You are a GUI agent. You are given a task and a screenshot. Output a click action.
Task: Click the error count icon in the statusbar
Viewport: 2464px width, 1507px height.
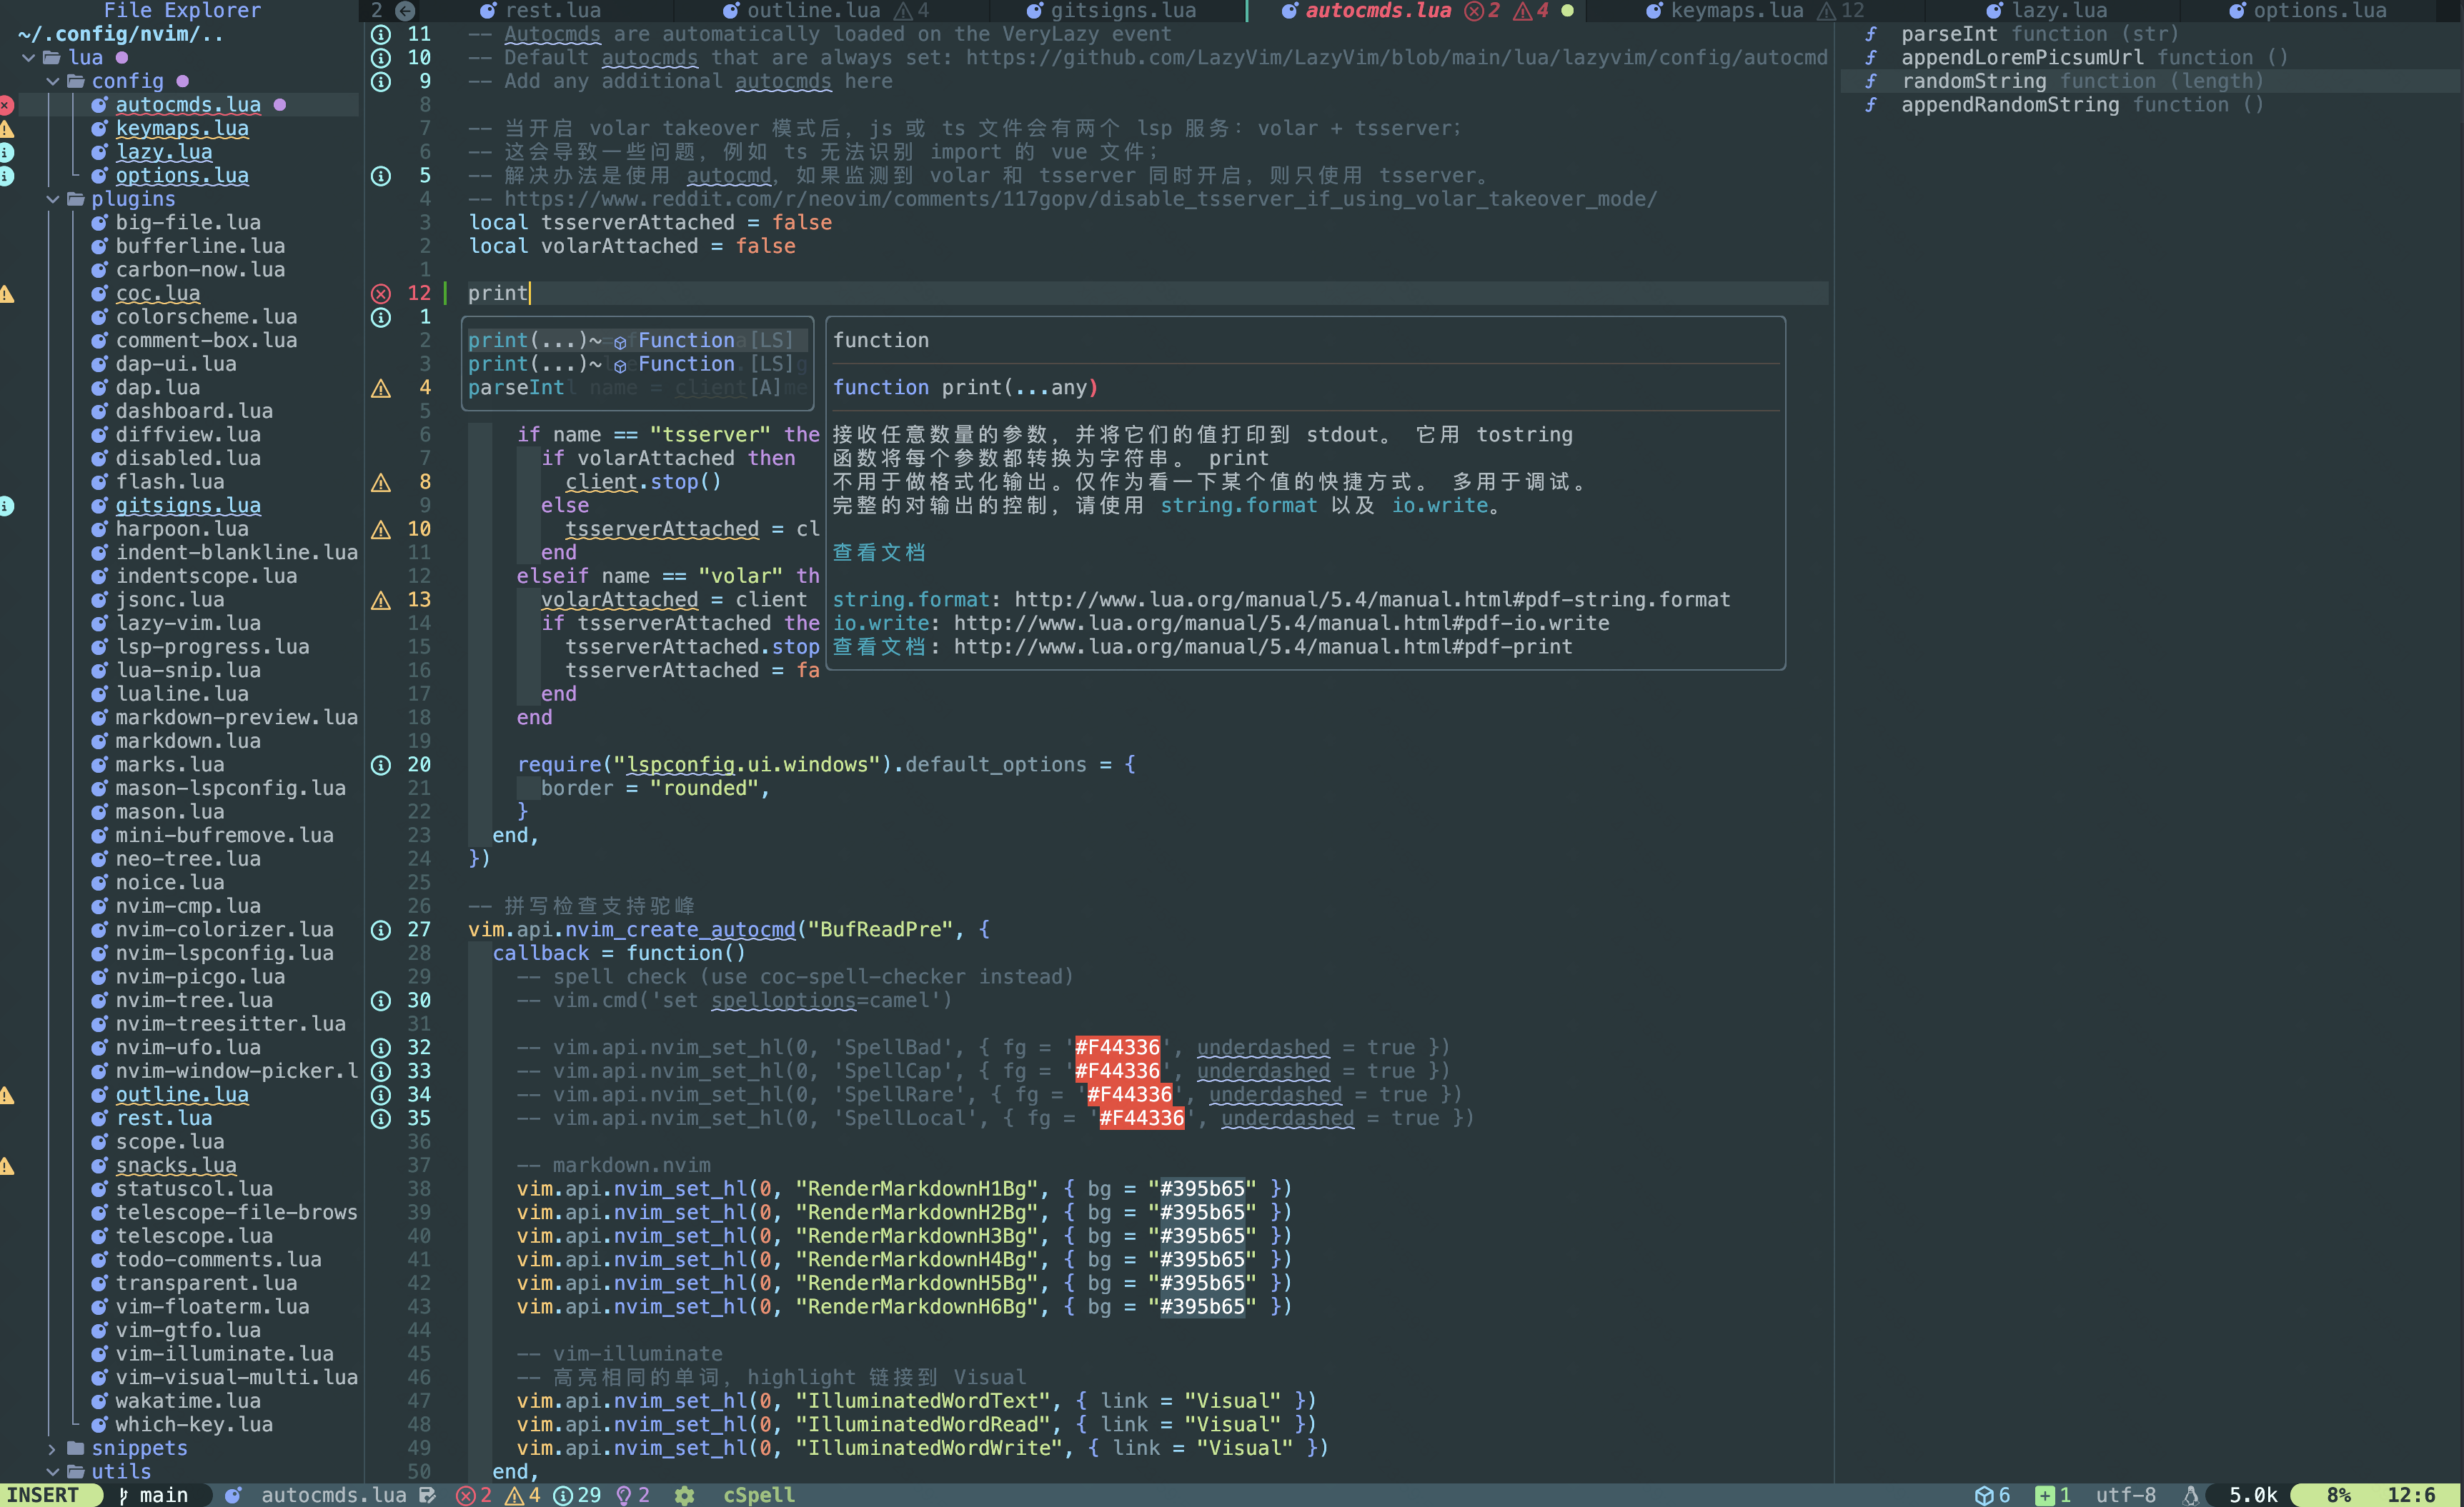pos(466,1495)
